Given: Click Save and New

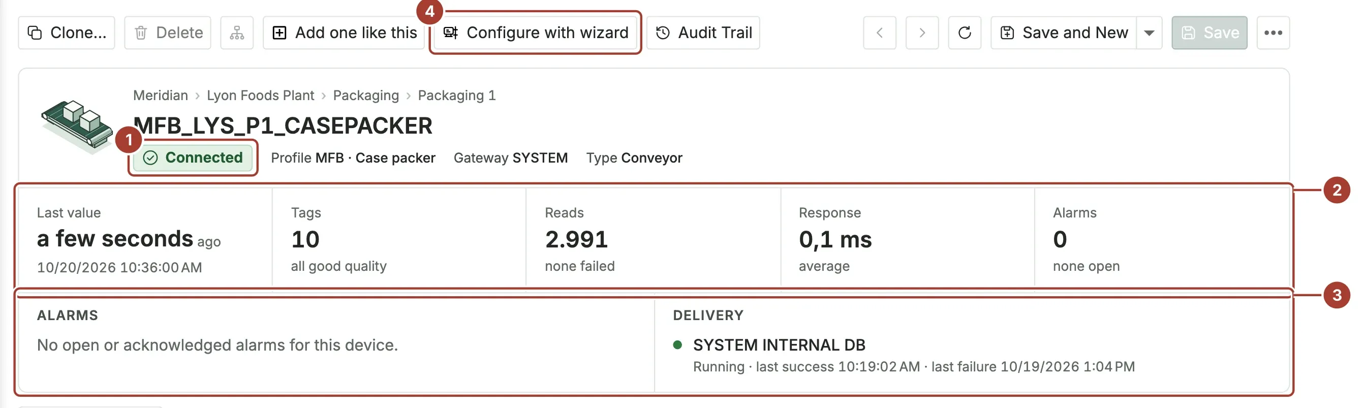Looking at the screenshot, I should [1064, 33].
